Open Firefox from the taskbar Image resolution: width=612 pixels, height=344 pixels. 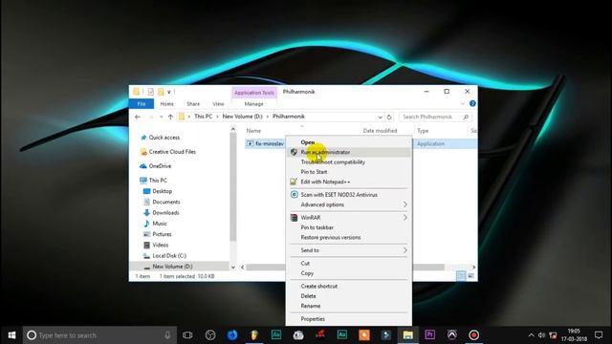[x=232, y=335]
